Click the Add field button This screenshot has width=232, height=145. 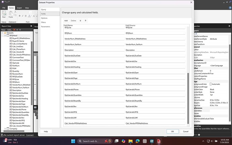[66, 21]
